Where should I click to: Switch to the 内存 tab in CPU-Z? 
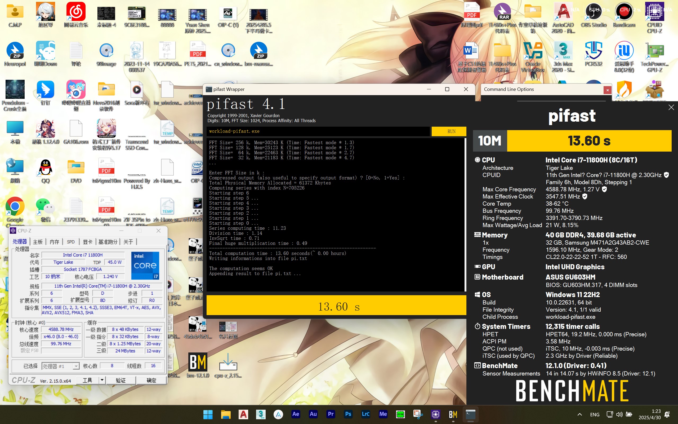pyautogui.click(x=54, y=242)
